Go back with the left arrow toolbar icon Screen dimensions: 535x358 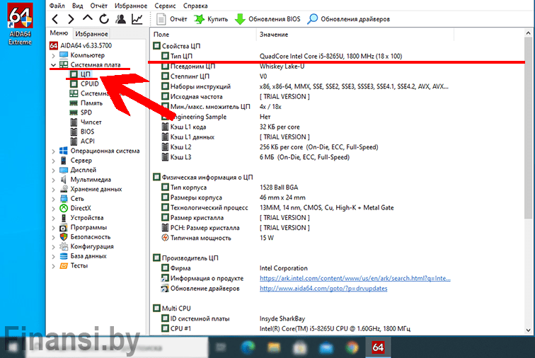pos(55,19)
